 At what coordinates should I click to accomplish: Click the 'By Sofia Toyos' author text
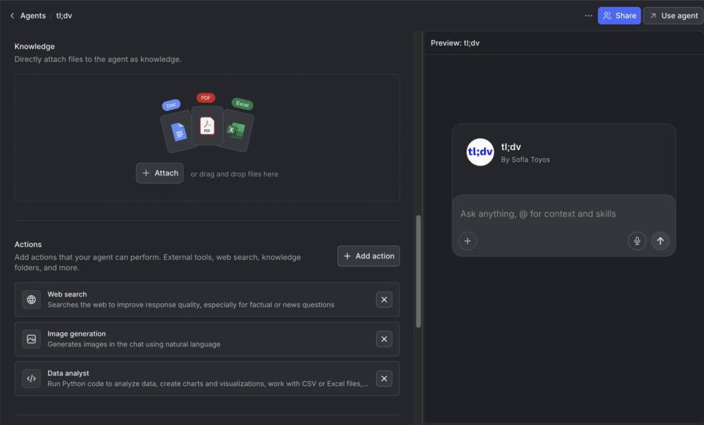click(525, 160)
